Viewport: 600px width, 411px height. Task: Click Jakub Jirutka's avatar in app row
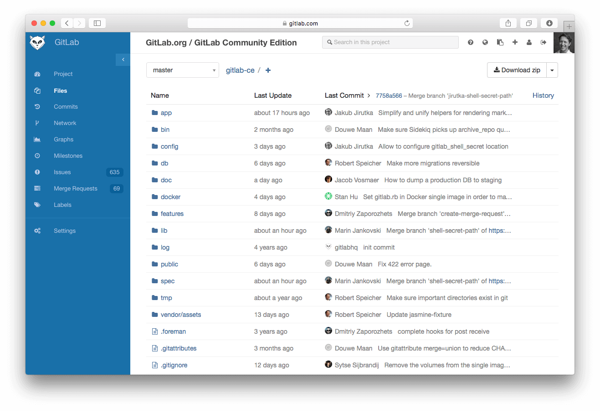click(x=328, y=112)
